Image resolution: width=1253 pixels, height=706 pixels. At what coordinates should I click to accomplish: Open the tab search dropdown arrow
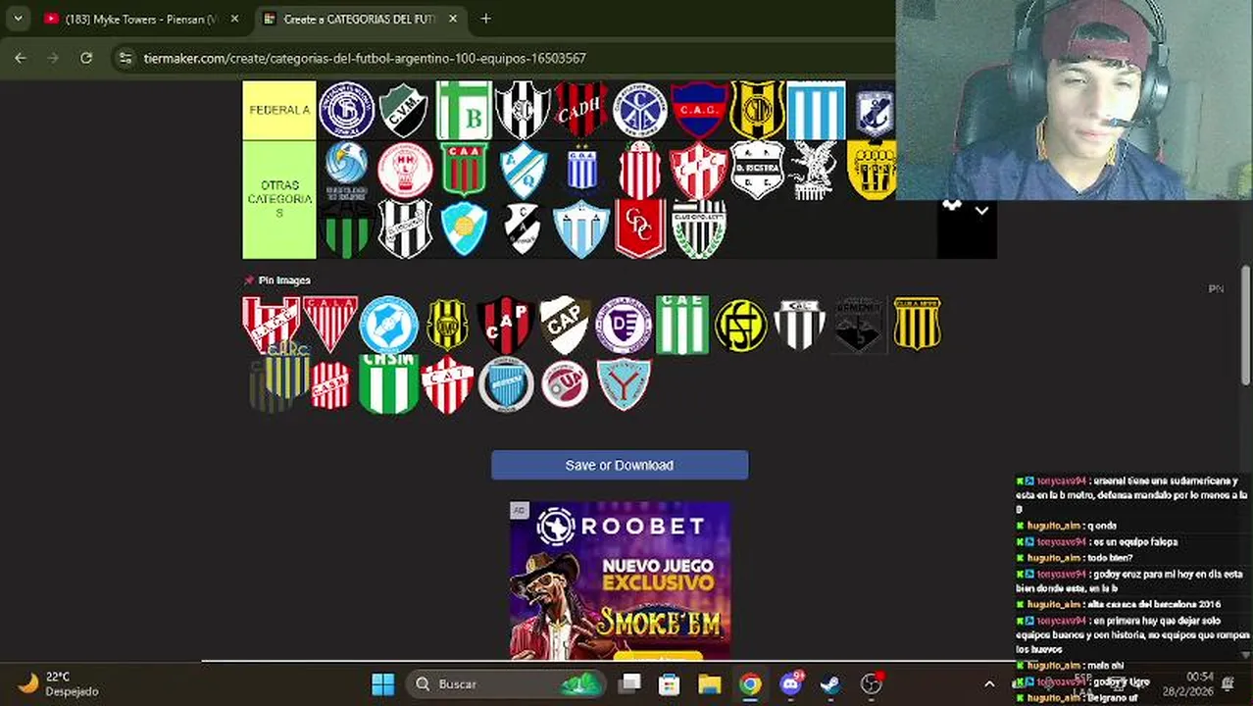click(x=18, y=19)
